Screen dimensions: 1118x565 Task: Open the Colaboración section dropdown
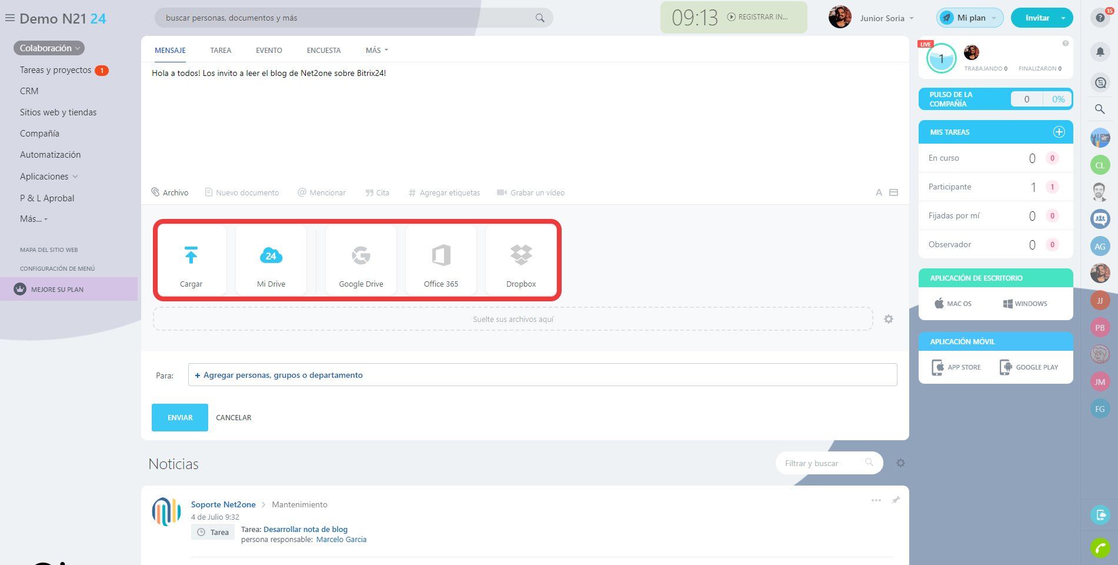pyautogui.click(x=49, y=48)
